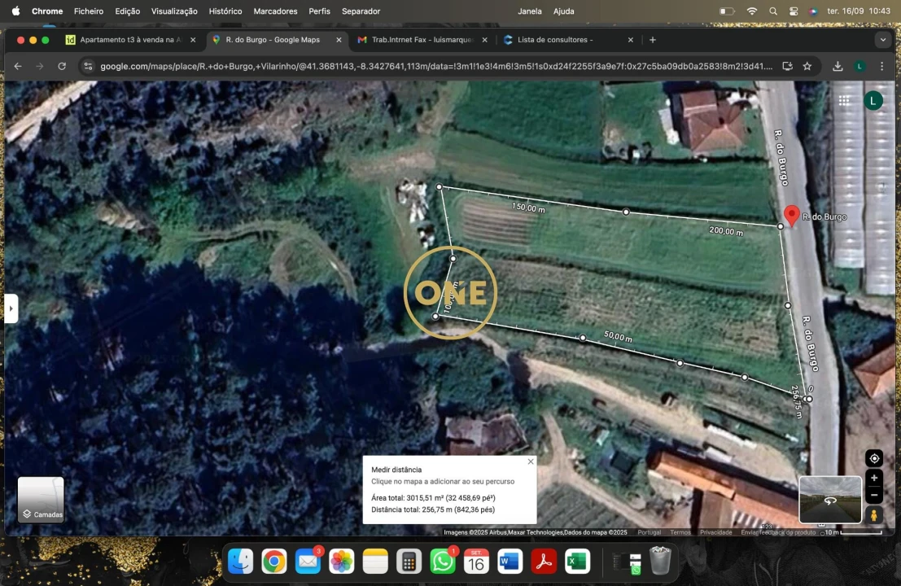The image size is (901, 586).
Task: Open Chrome's three-dot overflow menu
Action: (x=881, y=66)
